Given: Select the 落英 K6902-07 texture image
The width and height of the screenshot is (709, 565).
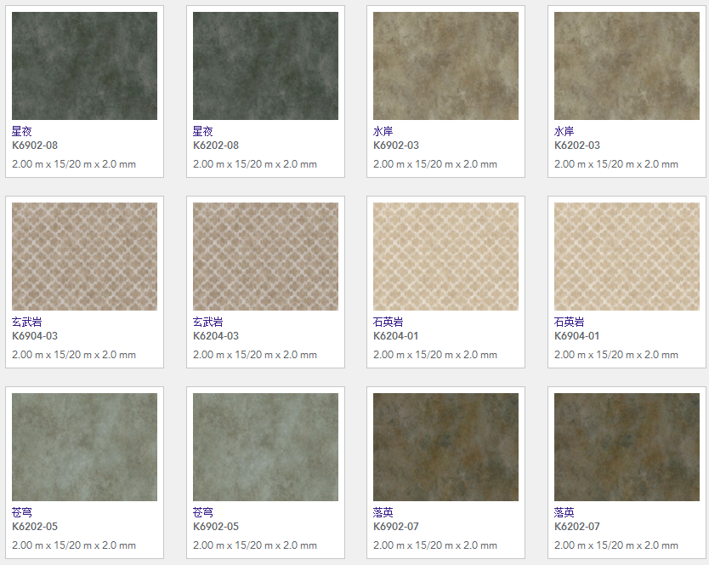Looking at the screenshot, I should 445,447.
